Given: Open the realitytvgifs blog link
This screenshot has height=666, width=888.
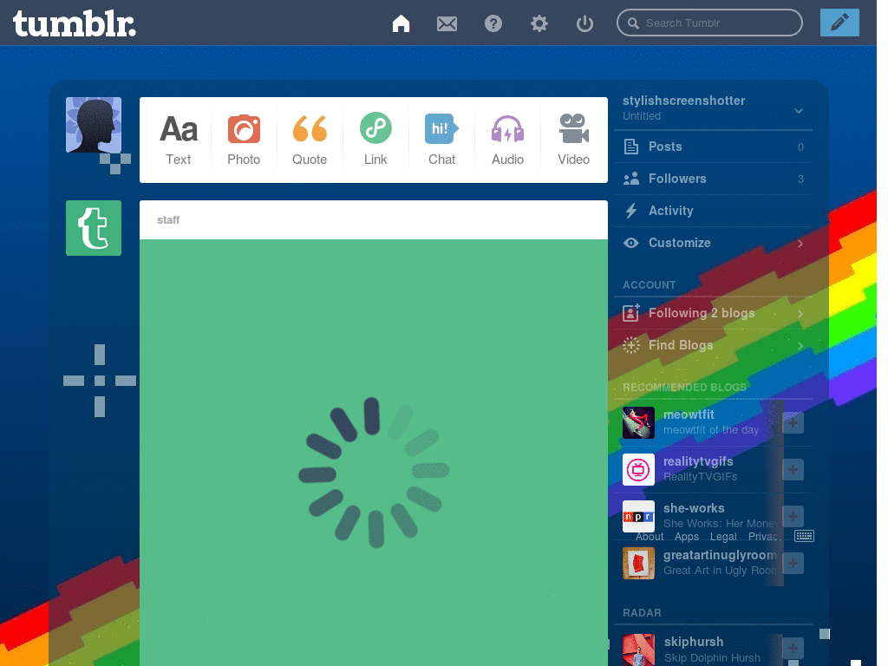Looking at the screenshot, I should tap(698, 461).
